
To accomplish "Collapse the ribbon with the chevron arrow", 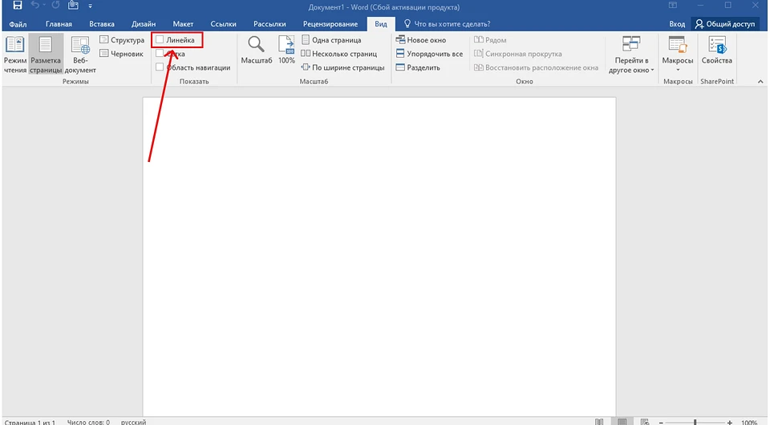I will 760,81.
